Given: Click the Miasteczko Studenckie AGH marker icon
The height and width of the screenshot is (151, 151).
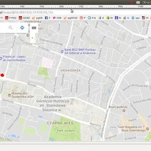Looking at the screenshot, I should 9,95.
